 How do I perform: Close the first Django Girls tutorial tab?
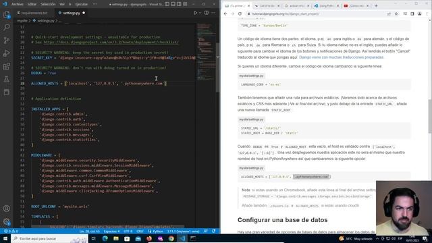click(x=249, y=6)
